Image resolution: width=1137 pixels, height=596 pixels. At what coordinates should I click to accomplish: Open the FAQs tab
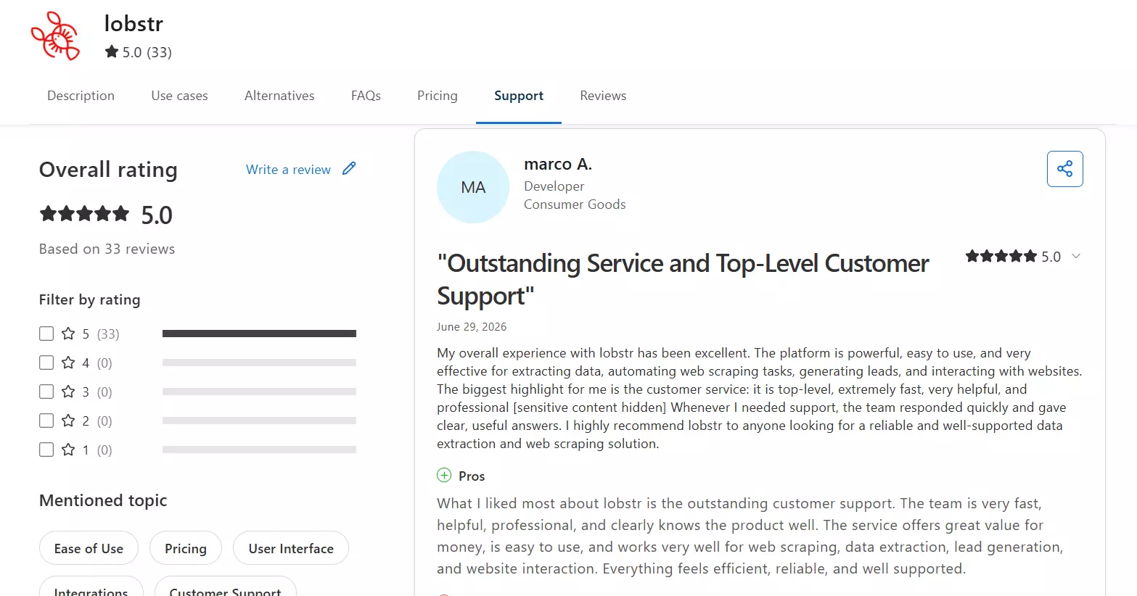[x=366, y=96]
